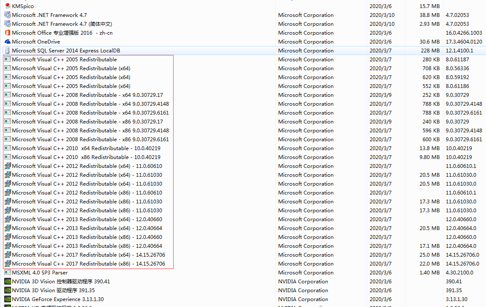Click icon of Visual C++ 2017 (x86) 14.15.26706
Screen dimensions: 486x307
(8, 264)
